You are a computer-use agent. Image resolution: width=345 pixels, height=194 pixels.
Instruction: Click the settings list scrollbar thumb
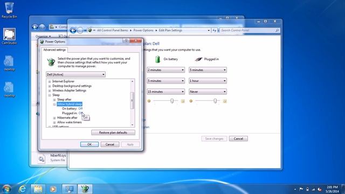point(132,101)
